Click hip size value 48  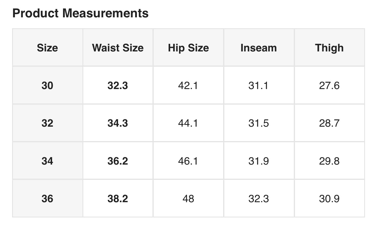[188, 199]
